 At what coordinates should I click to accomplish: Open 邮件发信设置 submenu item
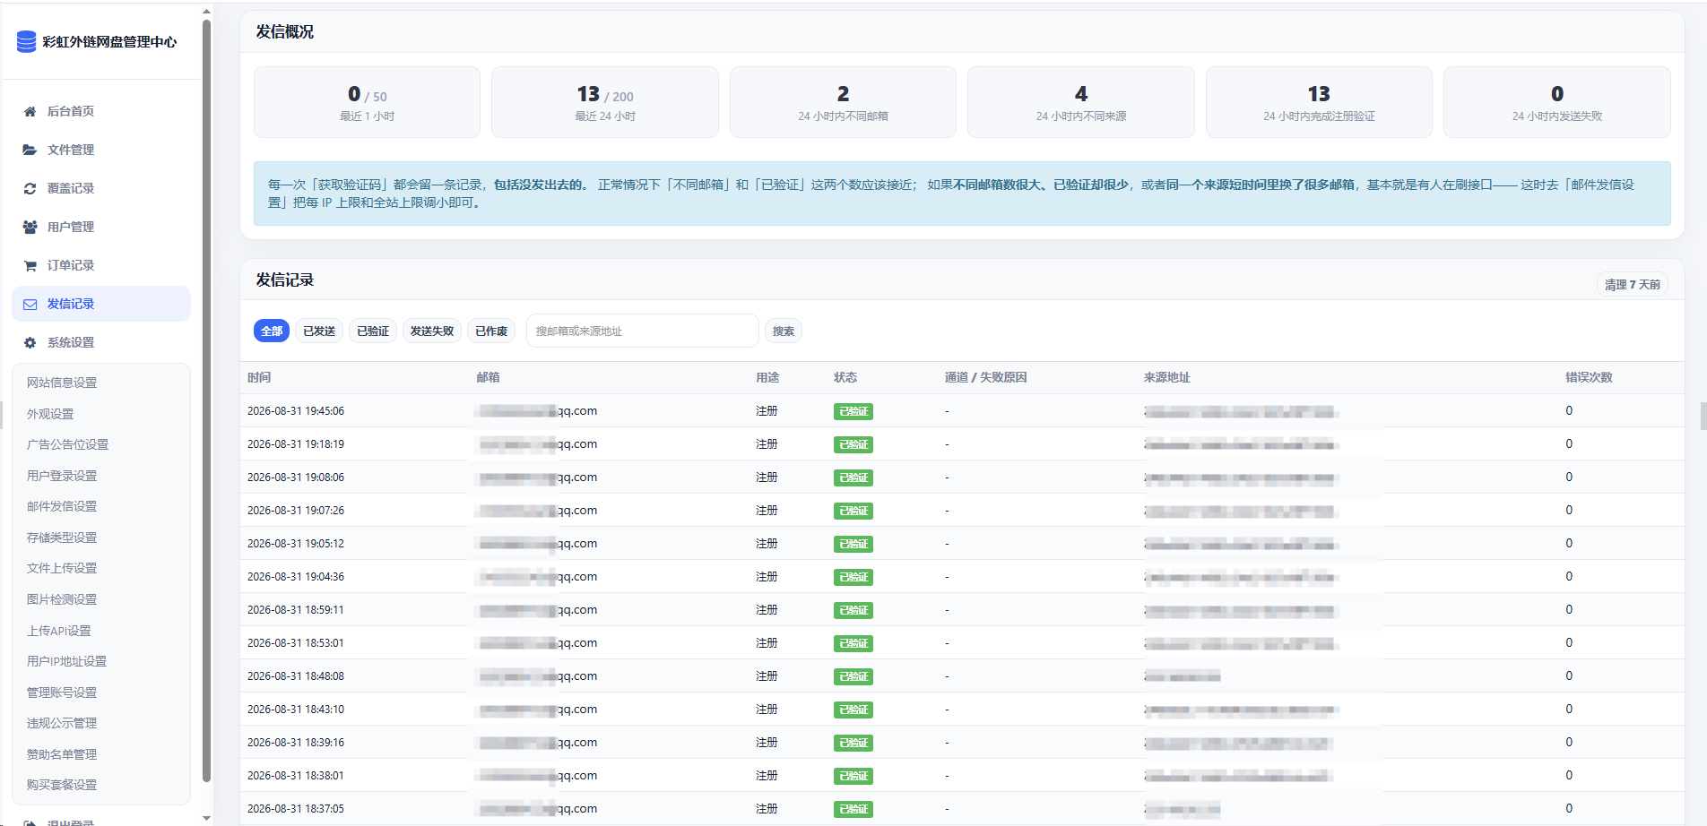pyautogui.click(x=62, y=506)
